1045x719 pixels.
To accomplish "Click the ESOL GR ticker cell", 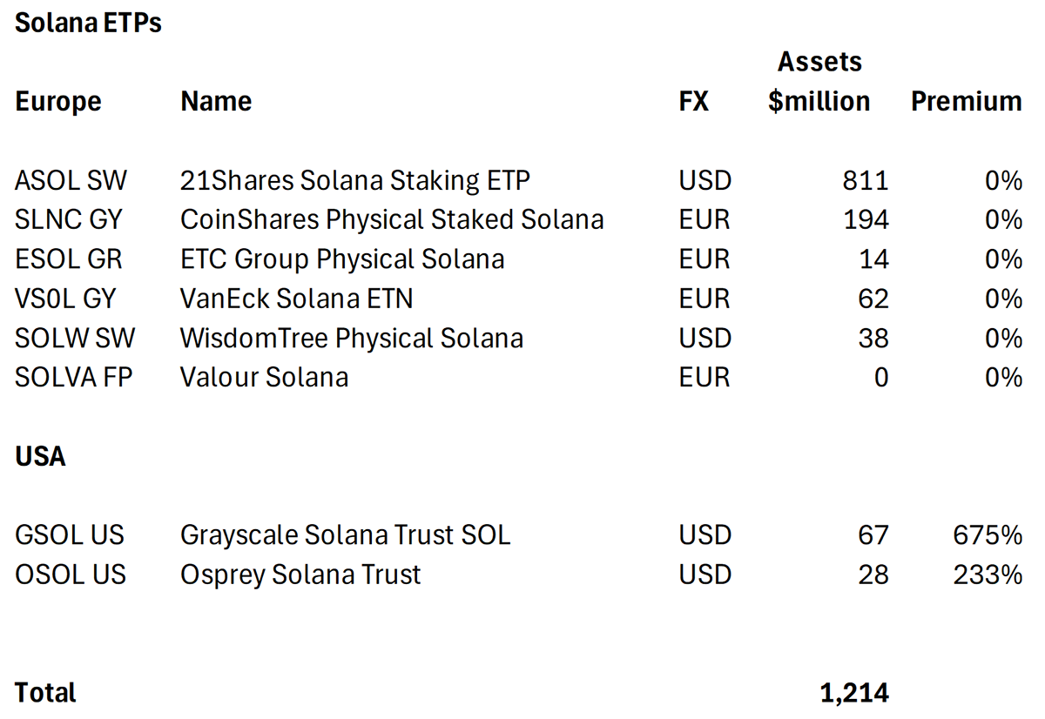I will pos(69,259).
